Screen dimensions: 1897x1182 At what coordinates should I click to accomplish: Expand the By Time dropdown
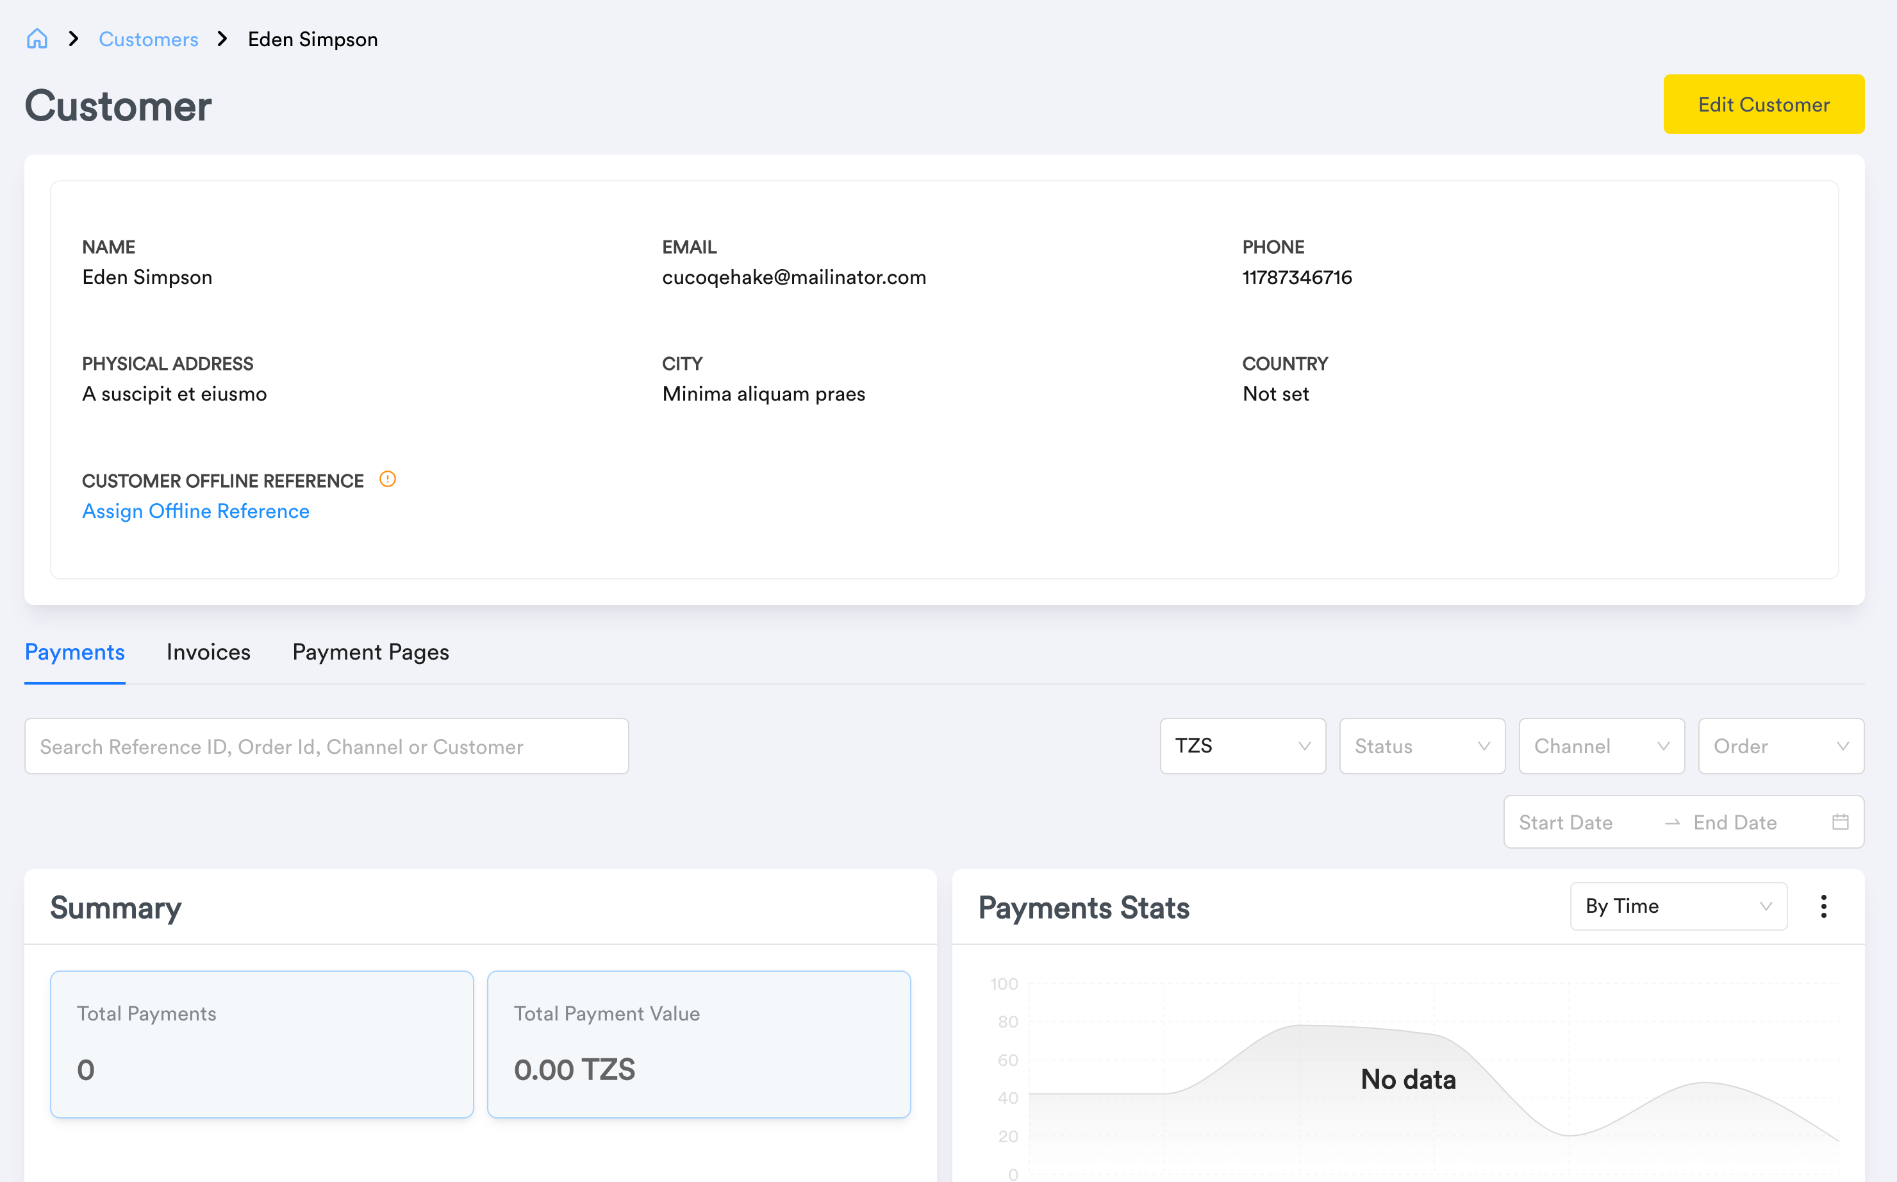tap(1678, 906)
